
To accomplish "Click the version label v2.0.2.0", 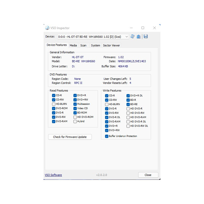I will pyautogui.click(x=101, y=175).
